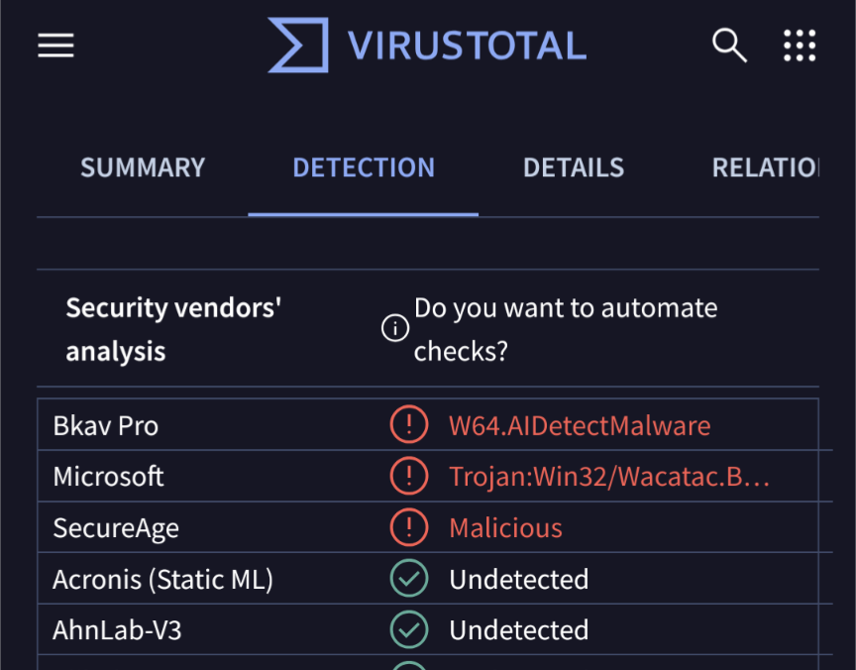Select the Microsoft vendor name
This screenshot has width=856, height=670.
[108, 476]
